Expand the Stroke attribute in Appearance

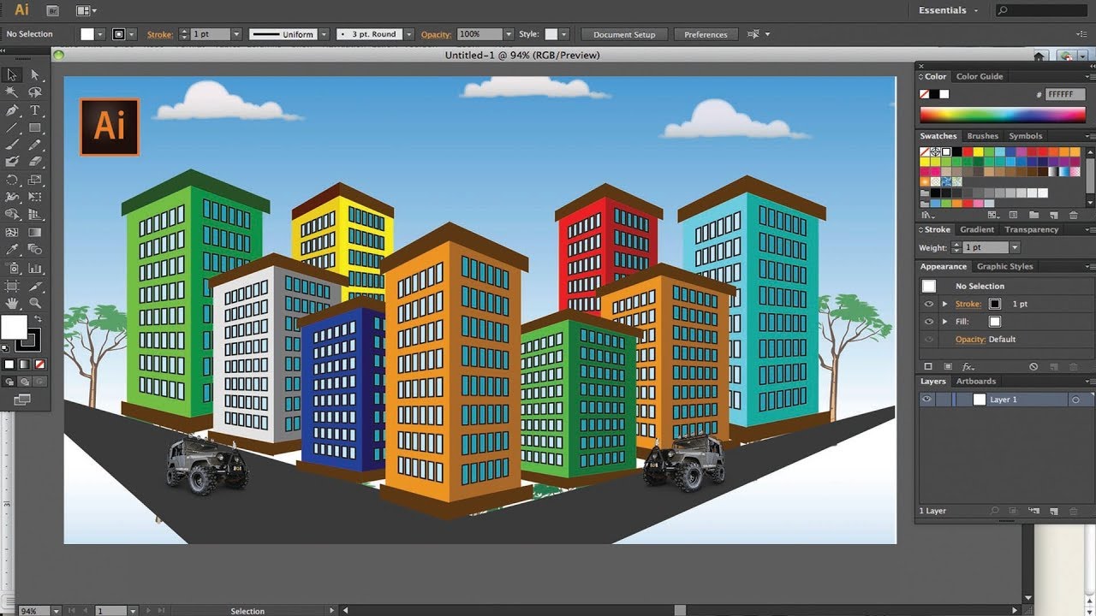[945, 304]
